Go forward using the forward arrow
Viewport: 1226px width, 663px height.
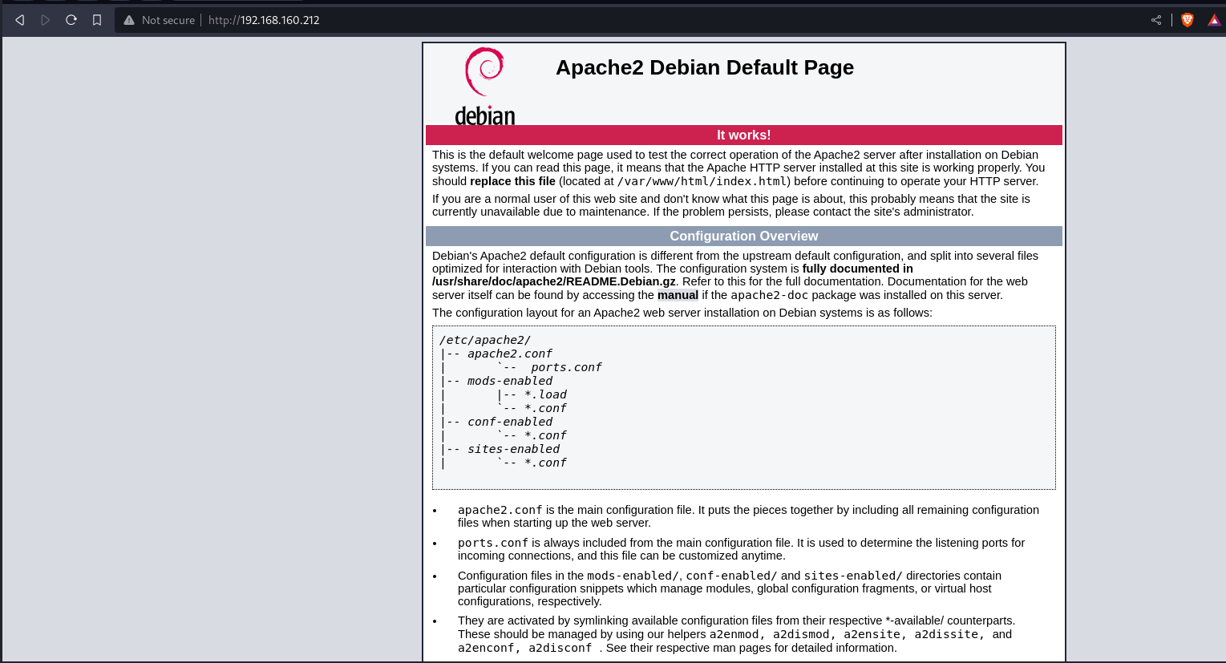point(46,20)
